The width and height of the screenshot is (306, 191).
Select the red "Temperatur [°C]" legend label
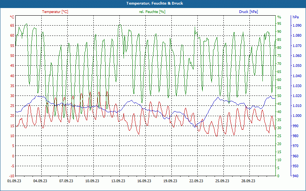tap(55, 12)
